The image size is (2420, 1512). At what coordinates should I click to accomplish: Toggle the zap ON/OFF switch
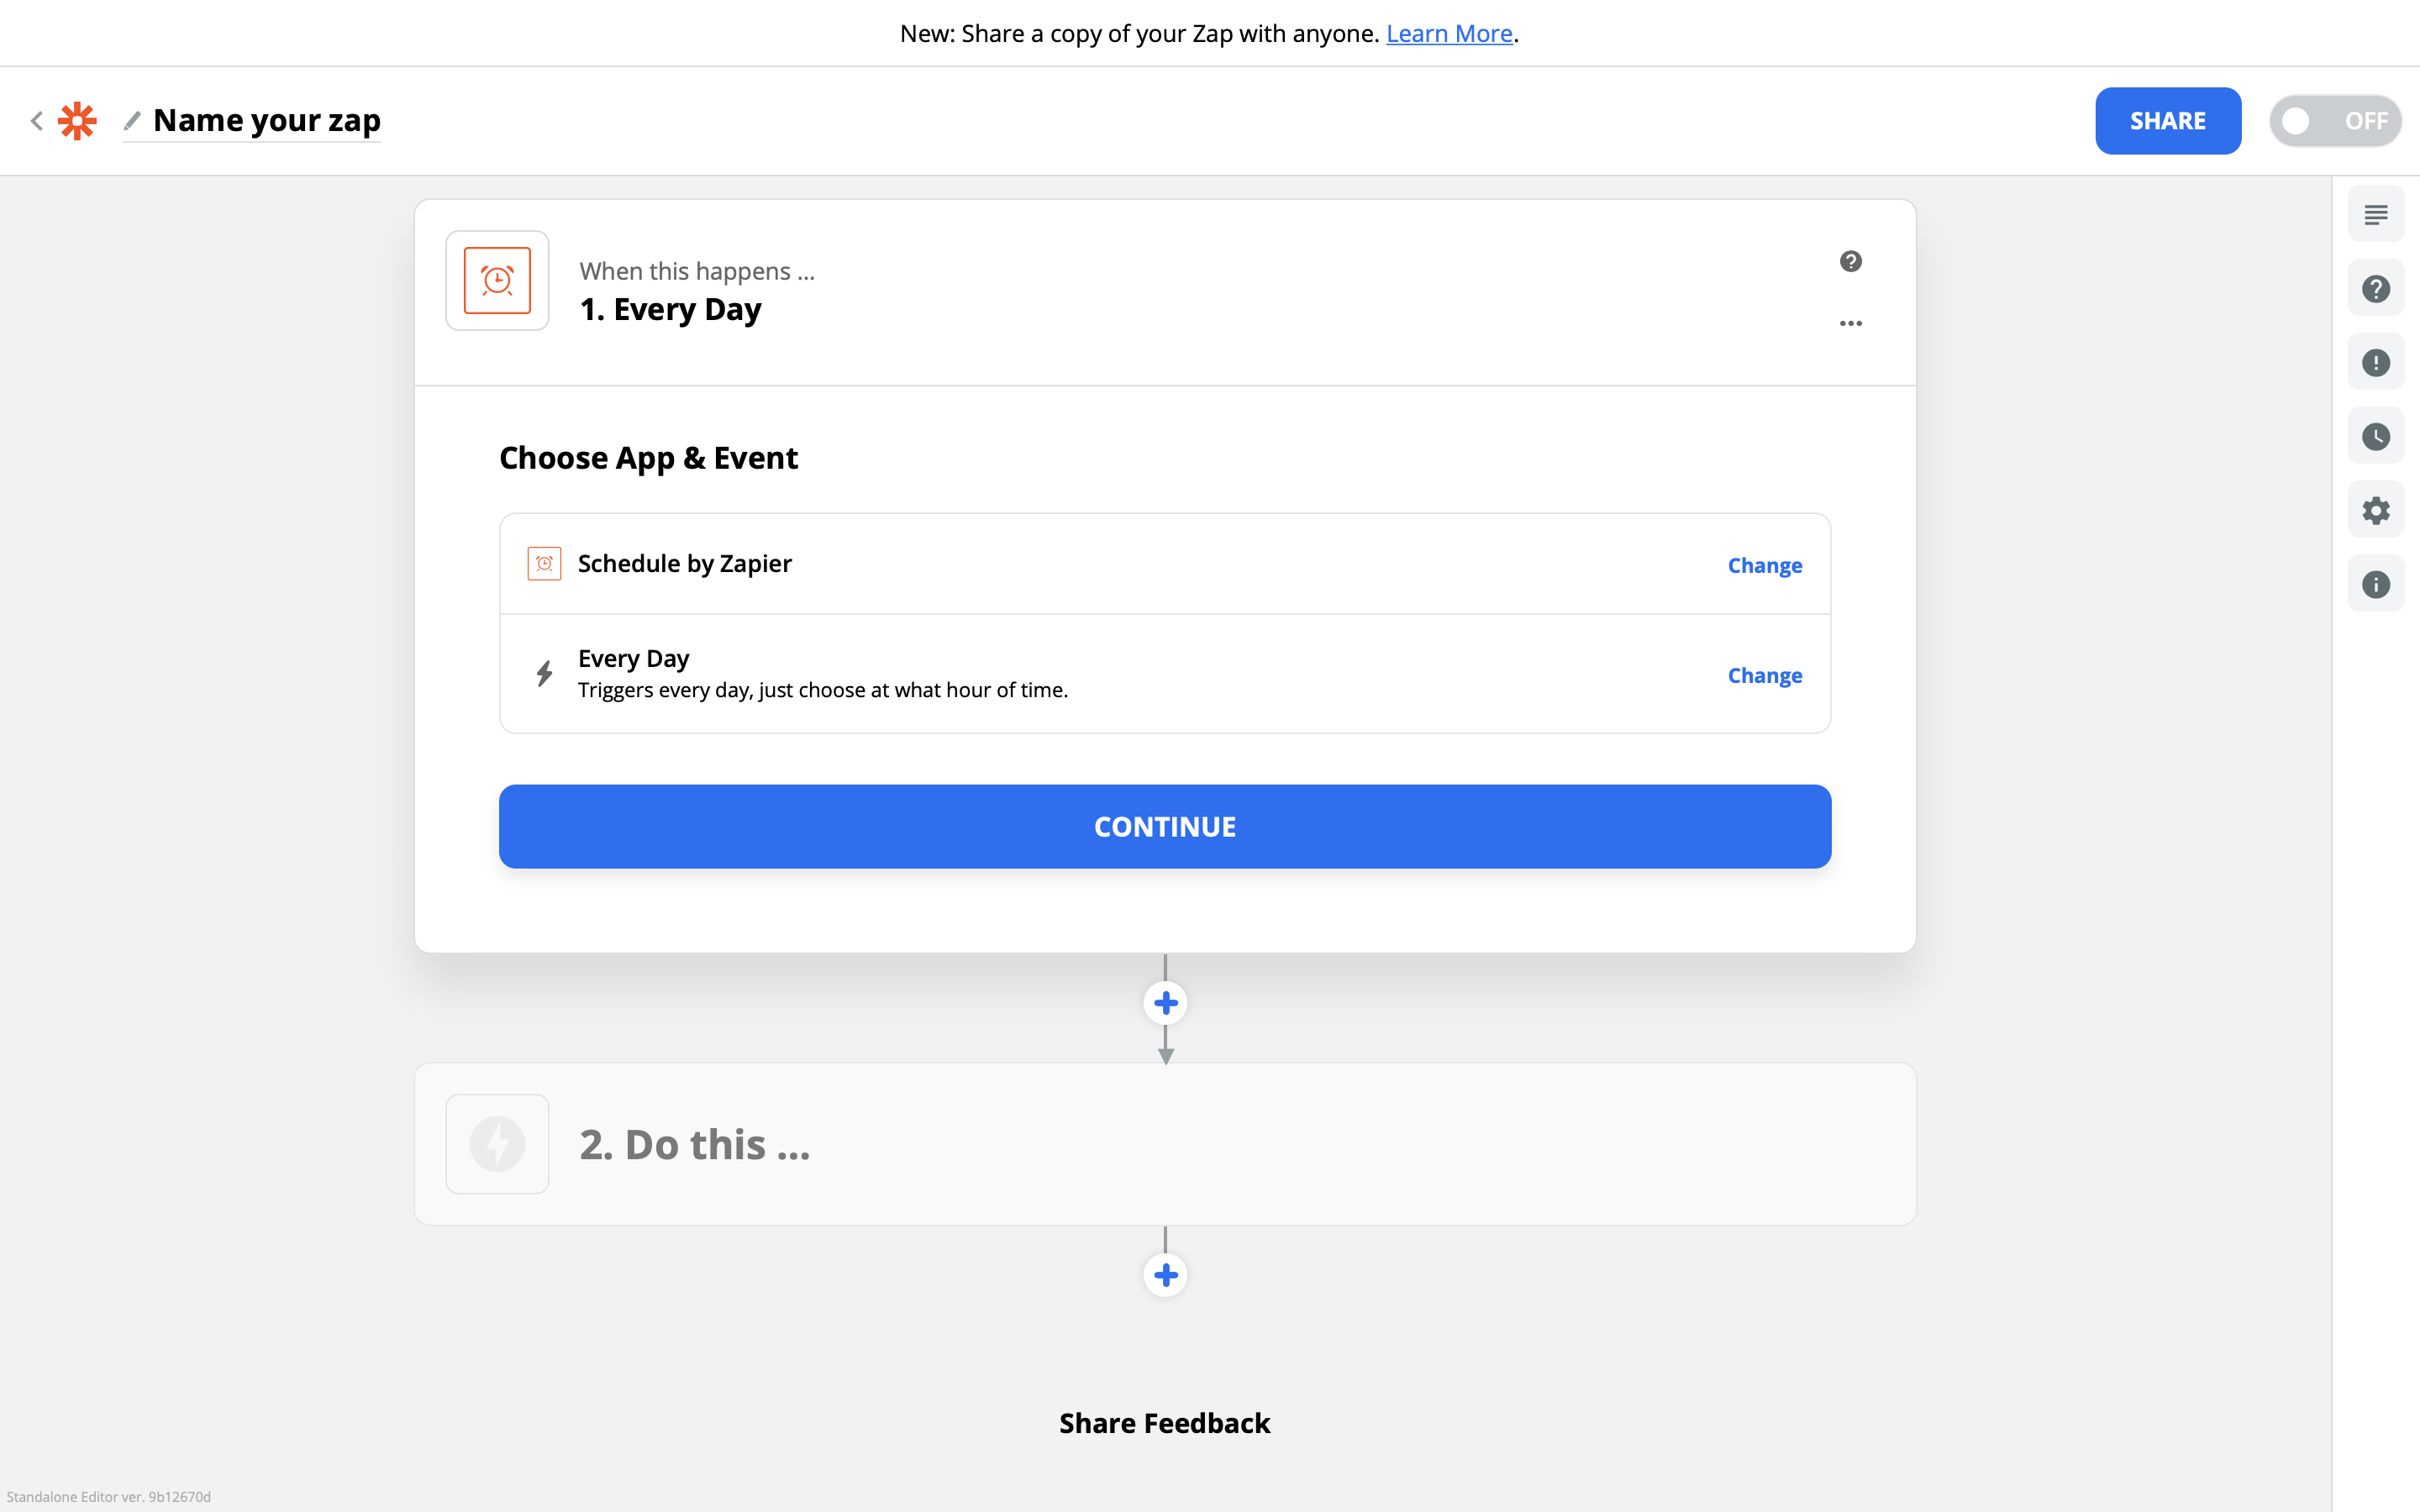(2334, 121)
